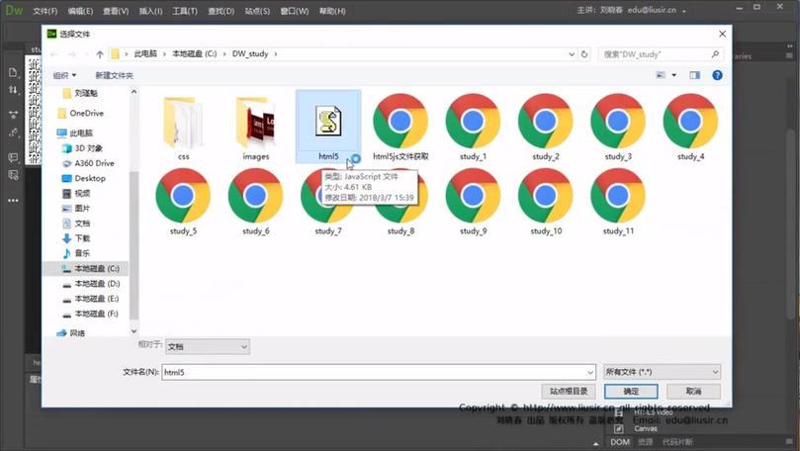Switch to the DOM panel tab

click(x=620, y=442)
